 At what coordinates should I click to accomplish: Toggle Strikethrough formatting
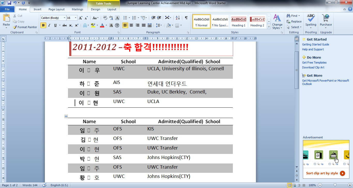(65, 25)
